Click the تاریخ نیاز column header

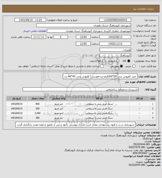pos(17,99)
